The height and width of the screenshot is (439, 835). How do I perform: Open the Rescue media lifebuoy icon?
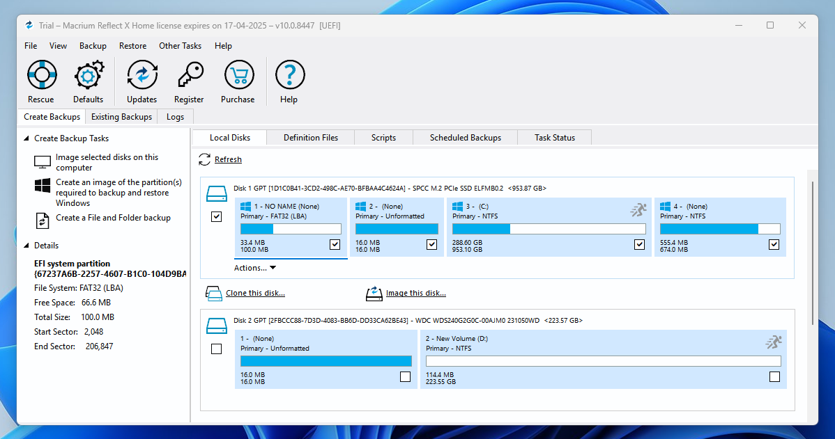pos(42,75)
